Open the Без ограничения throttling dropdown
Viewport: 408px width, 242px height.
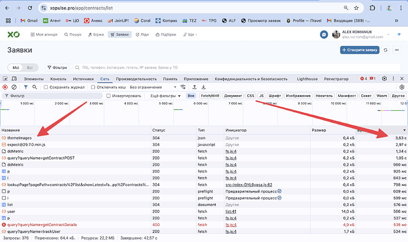(x=153, y=87)
